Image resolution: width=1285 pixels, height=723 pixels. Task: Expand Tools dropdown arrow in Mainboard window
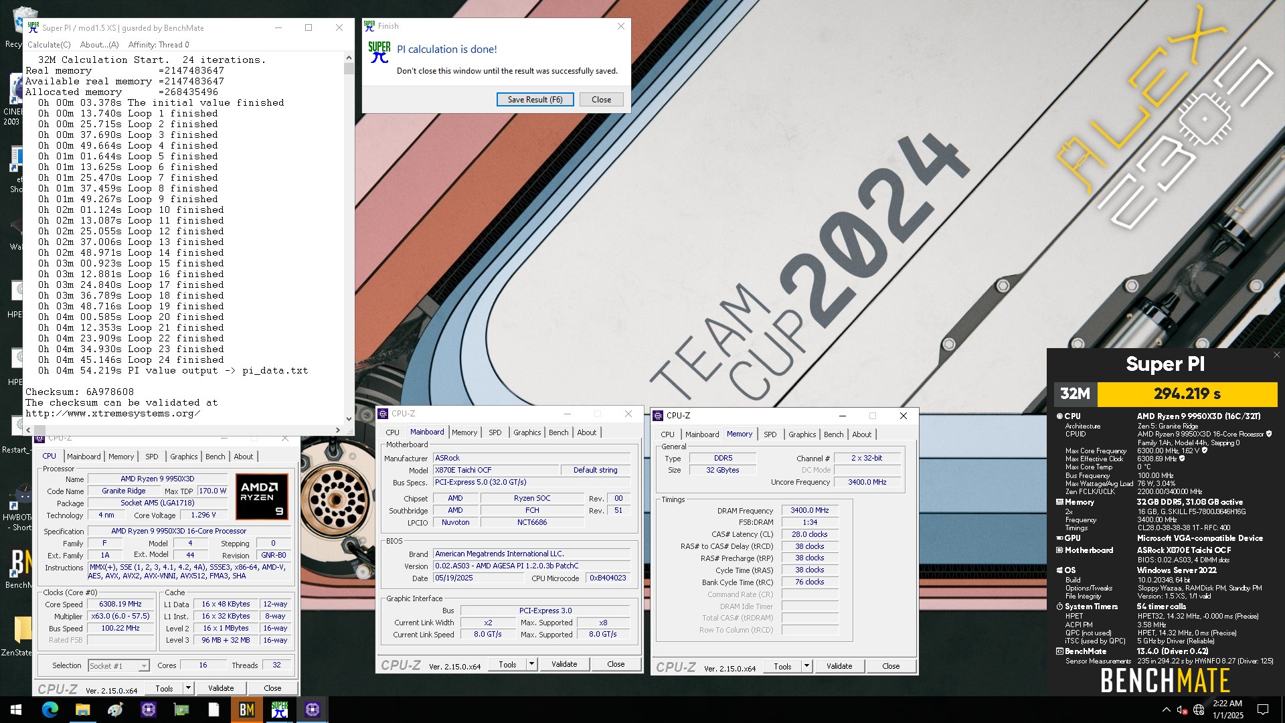[x=531, y=664]
